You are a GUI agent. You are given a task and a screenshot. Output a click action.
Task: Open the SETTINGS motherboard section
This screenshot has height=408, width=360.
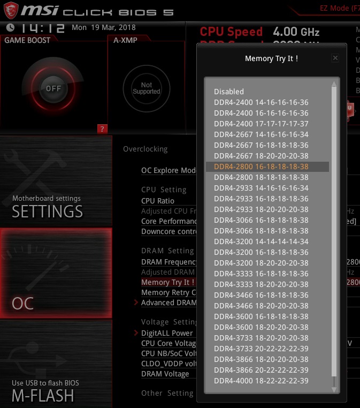click(56, 182)
